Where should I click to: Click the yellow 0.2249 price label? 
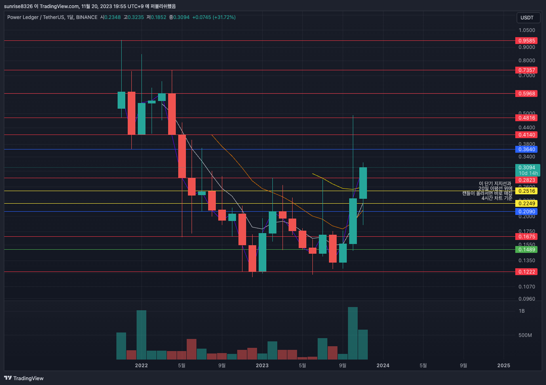(527, 204)
